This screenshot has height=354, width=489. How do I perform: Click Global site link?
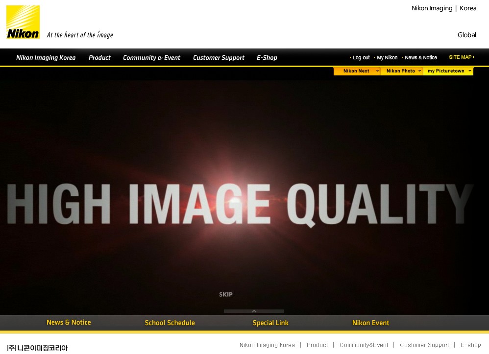click(467, 35)
